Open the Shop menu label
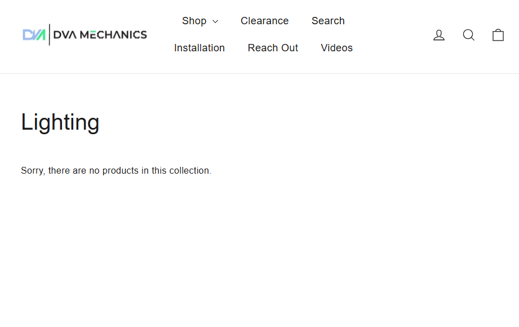This screenshot has width=519, height=327. (x=194, y=21)
